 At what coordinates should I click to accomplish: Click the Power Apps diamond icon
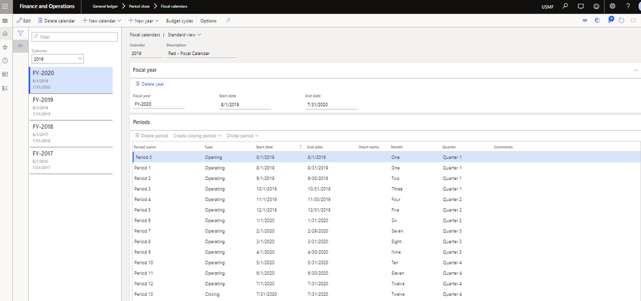585,20
